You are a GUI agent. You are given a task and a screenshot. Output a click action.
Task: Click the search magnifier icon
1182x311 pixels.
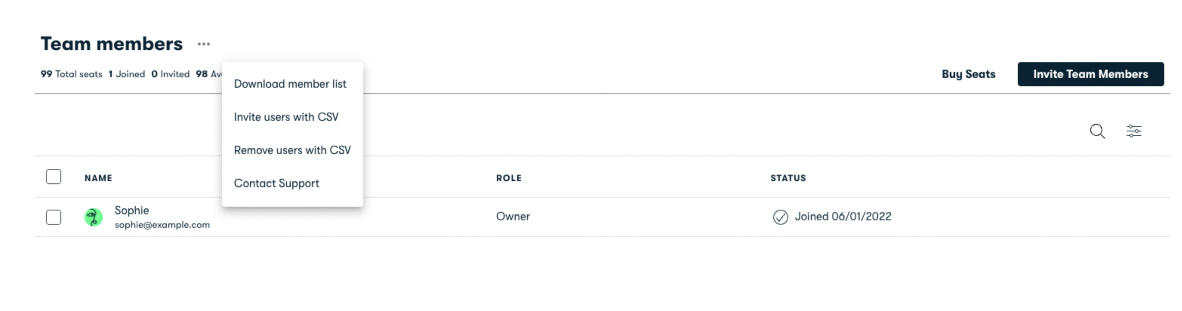point(1097,131)
